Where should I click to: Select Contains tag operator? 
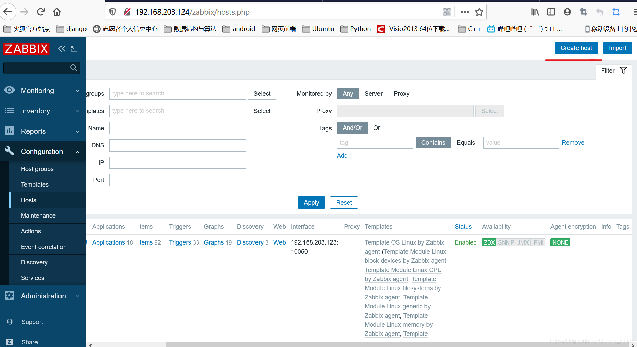click(433, 143)
